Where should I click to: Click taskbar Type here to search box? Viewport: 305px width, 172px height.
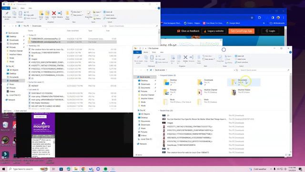(28, 169)
